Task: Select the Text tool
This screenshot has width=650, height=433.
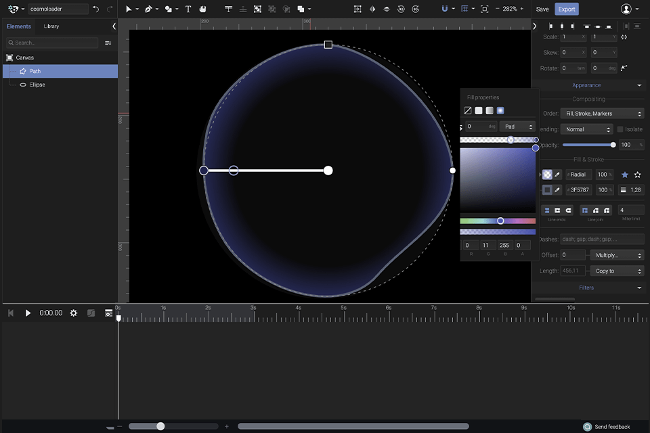Action: (188, 9)
